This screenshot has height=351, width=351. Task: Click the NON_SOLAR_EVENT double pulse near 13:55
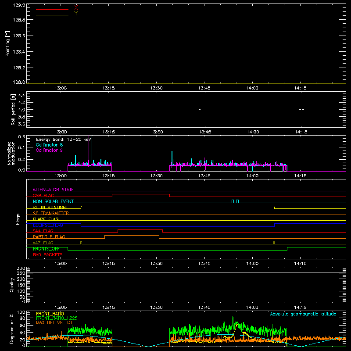pos(235,201)
